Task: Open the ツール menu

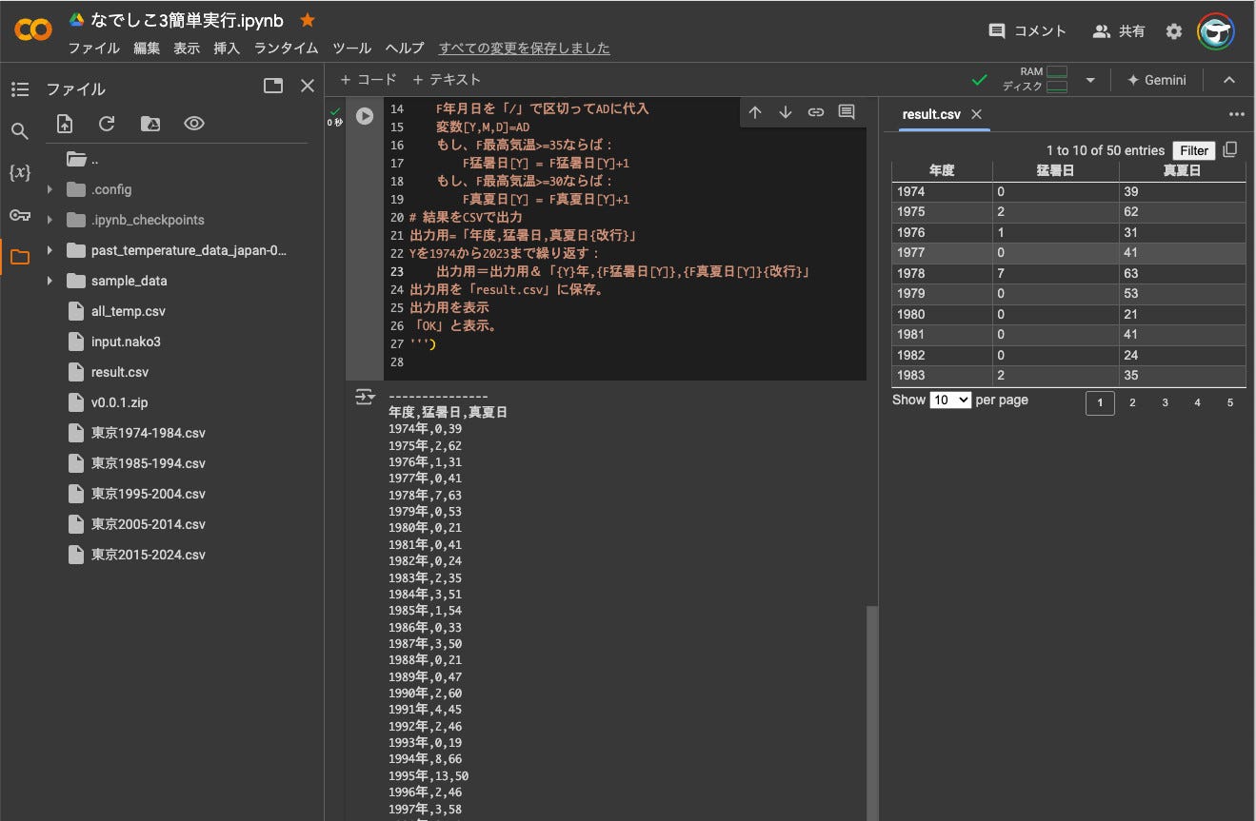Action: point(351,48)
